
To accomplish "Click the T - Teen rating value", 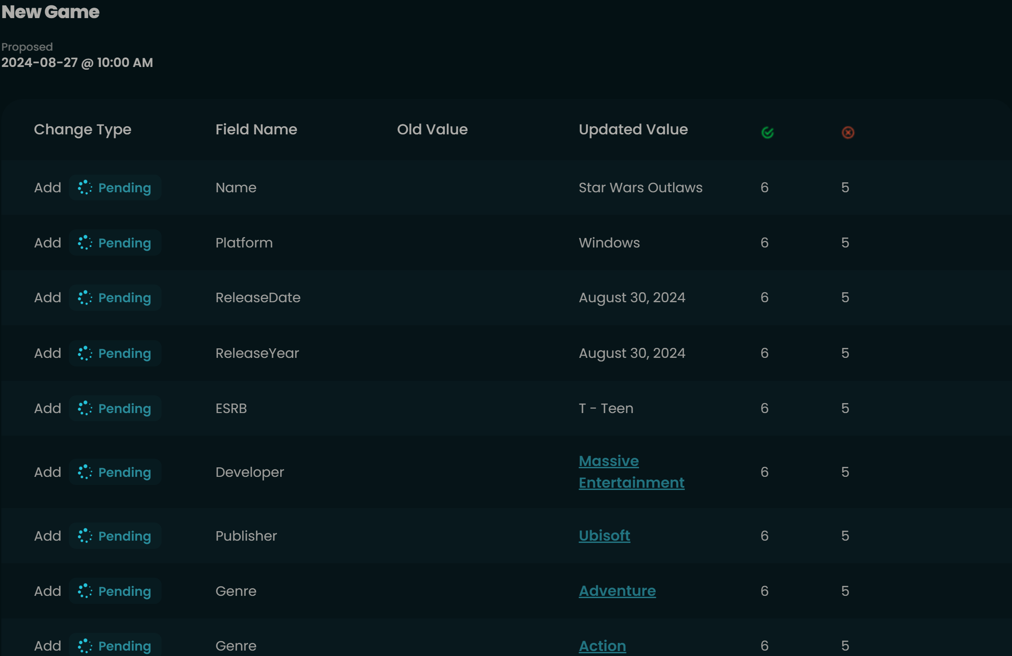I will coord(606,408).
